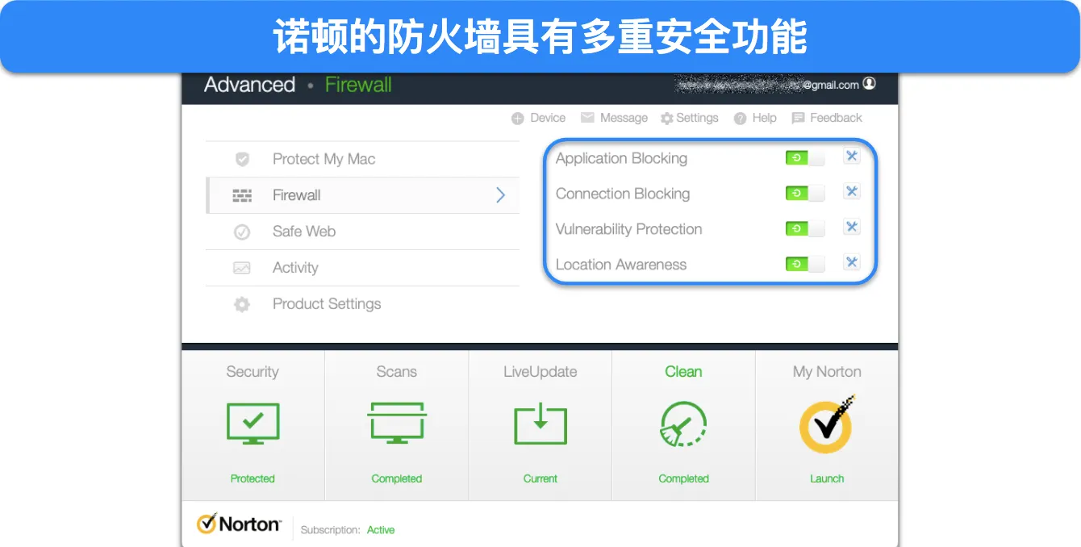Click the Security protected monitor icon
Image resolution: width=1081 pixels, height=547 pixels.
[253, 424]
